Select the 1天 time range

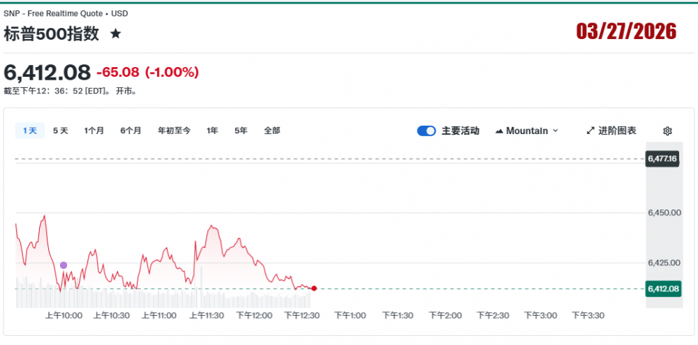click(30, 131)
